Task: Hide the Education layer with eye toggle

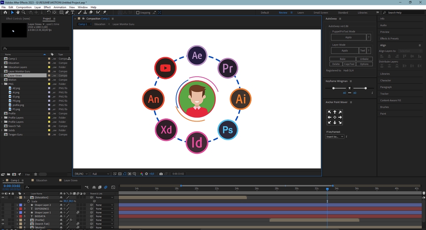Action: (3, 198)
